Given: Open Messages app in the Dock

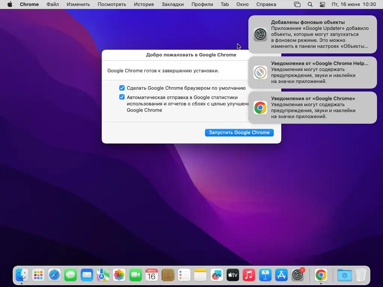Looking at the screenshot, I should pos(71,275).
